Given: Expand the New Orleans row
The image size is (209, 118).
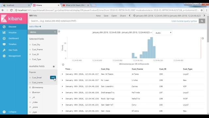Looking at the screenshot, I should click(x=62, y=74).
